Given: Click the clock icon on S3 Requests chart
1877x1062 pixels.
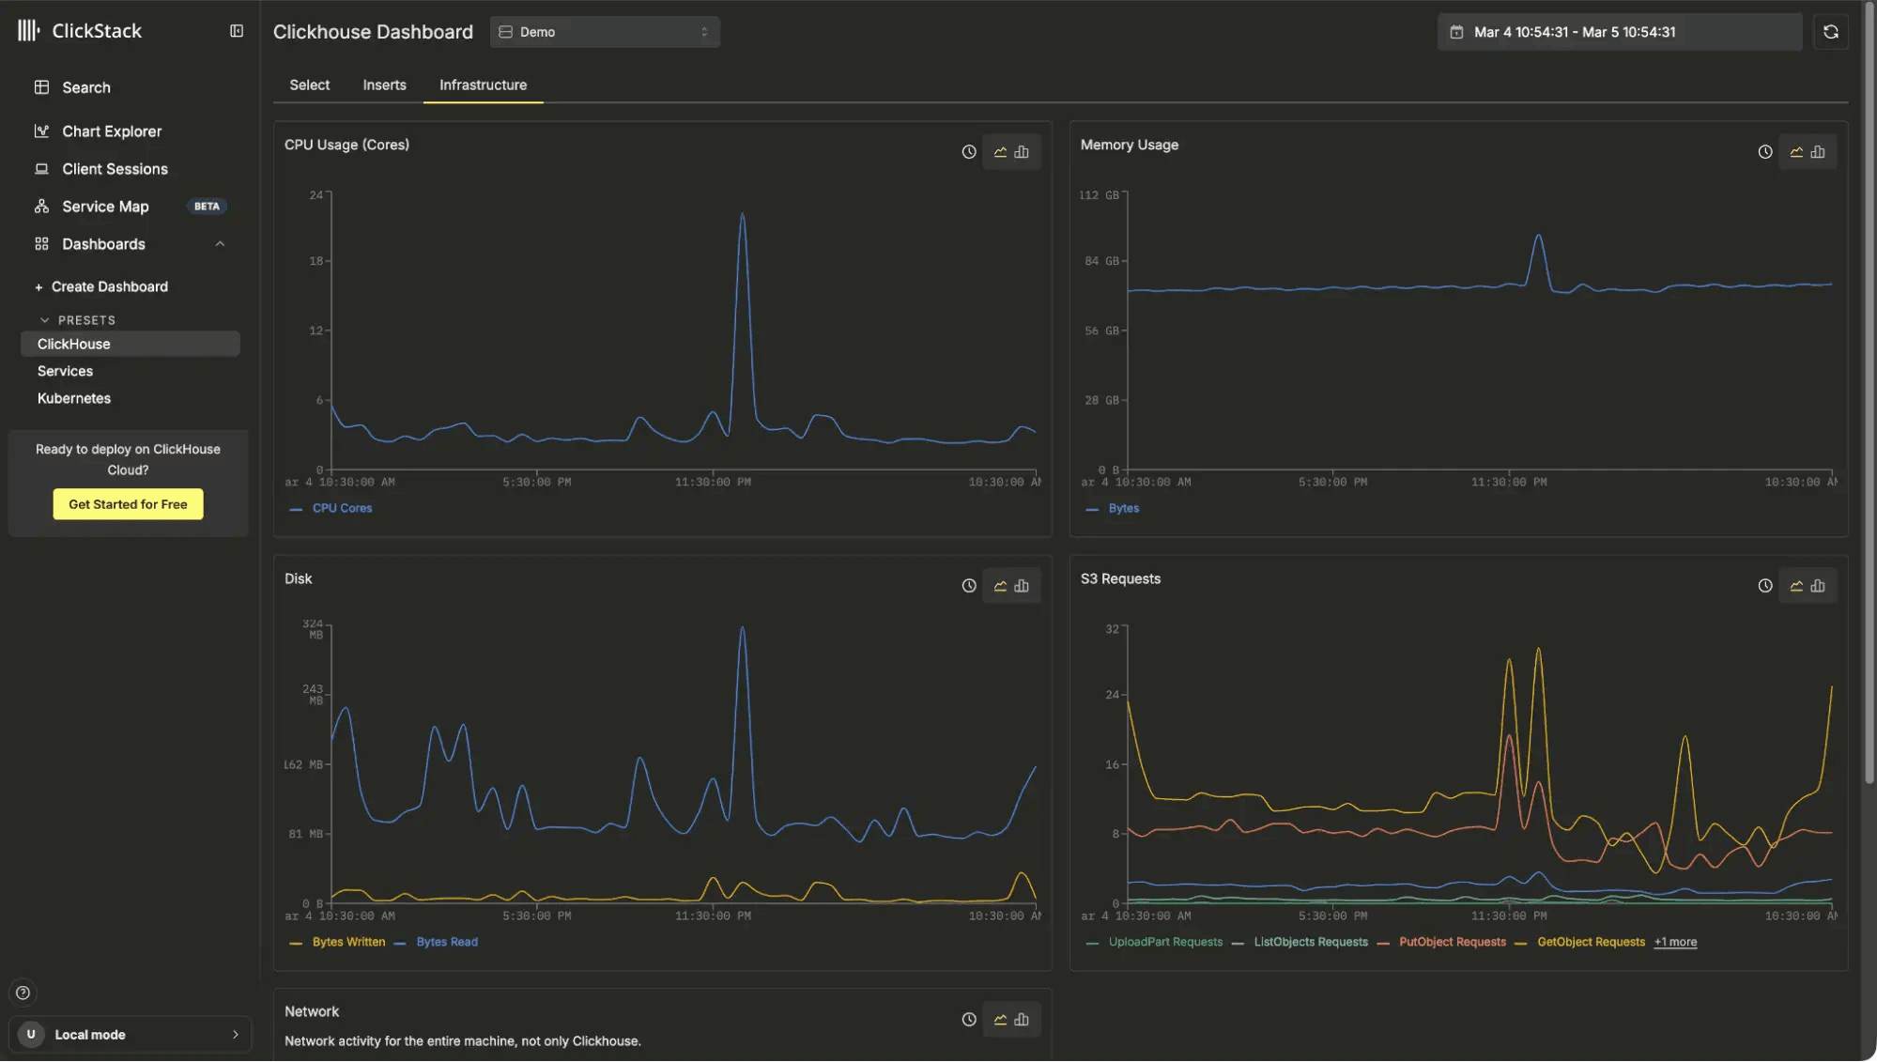Looking at the screenshot, I should click(1764, 586).
